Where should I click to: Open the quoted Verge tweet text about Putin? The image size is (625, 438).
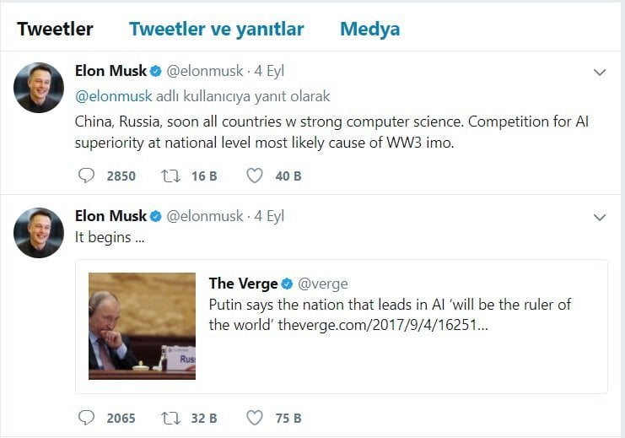pyautogui.click(x=390, y=314)
